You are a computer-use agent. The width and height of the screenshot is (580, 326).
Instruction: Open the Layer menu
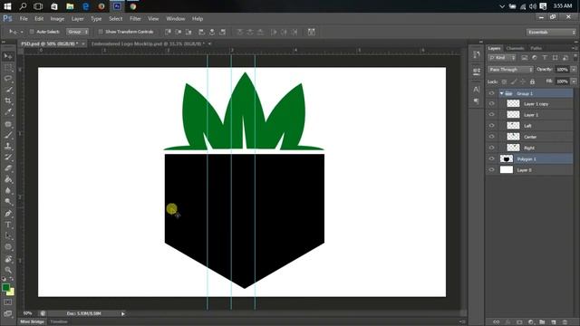coord(77,18)
